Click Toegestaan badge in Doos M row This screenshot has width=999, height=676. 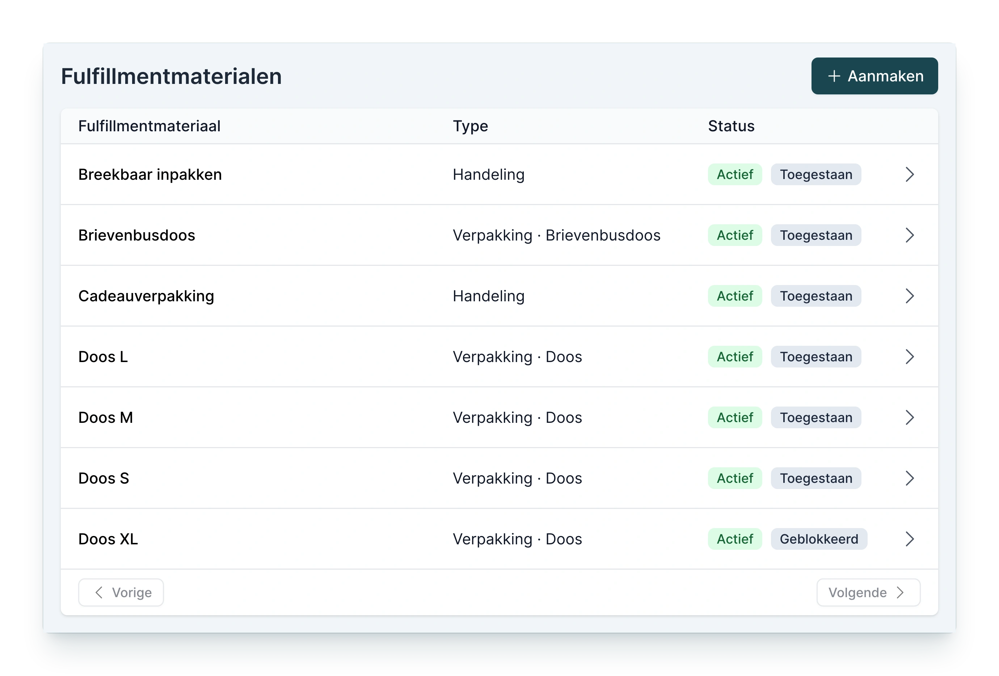pos(815,417)
